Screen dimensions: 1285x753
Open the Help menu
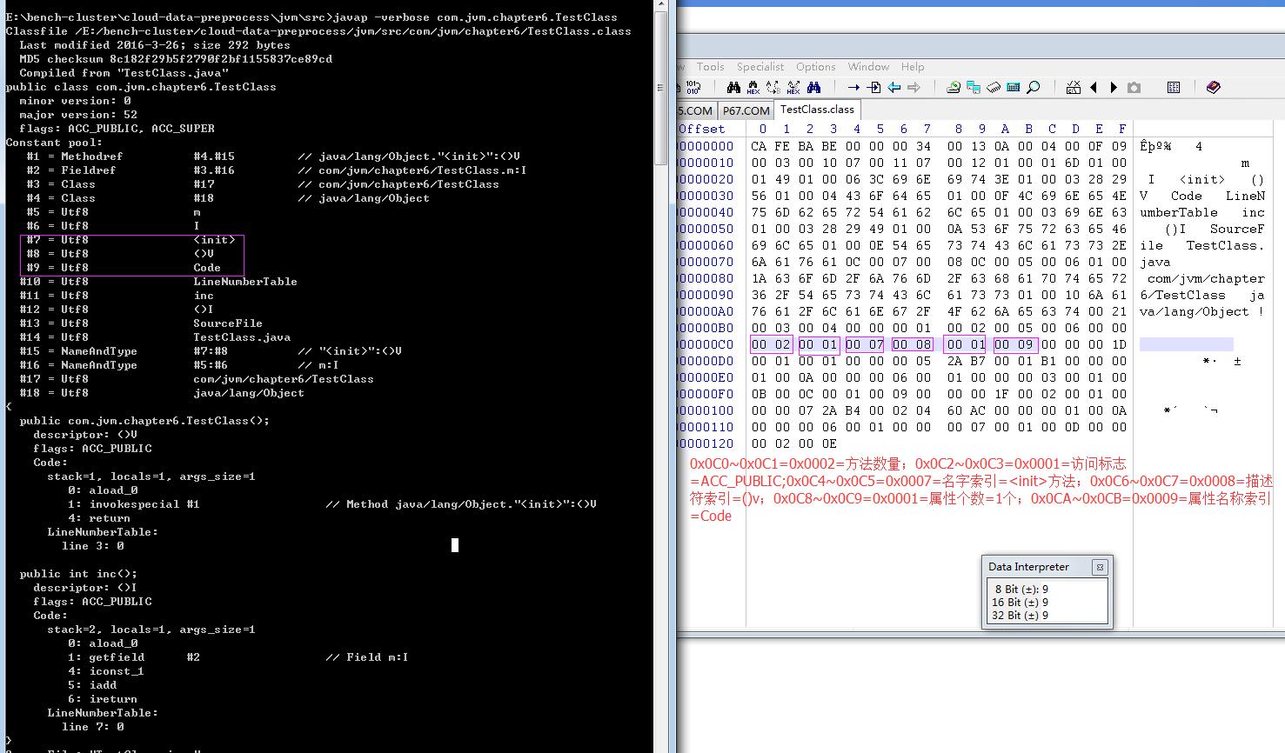[913, 67]
